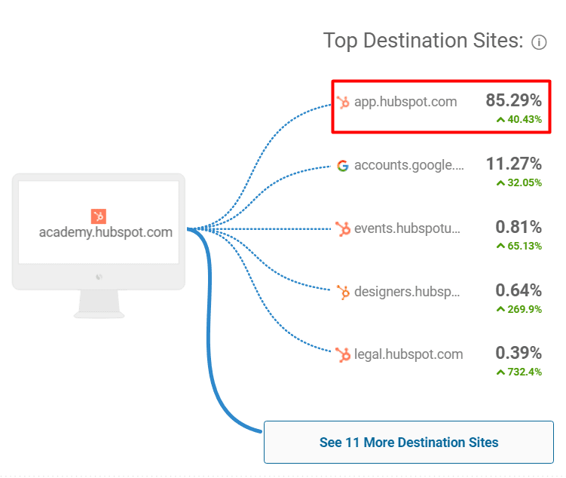Click the info icon beside Top Destination Sites

click(539, 42)
